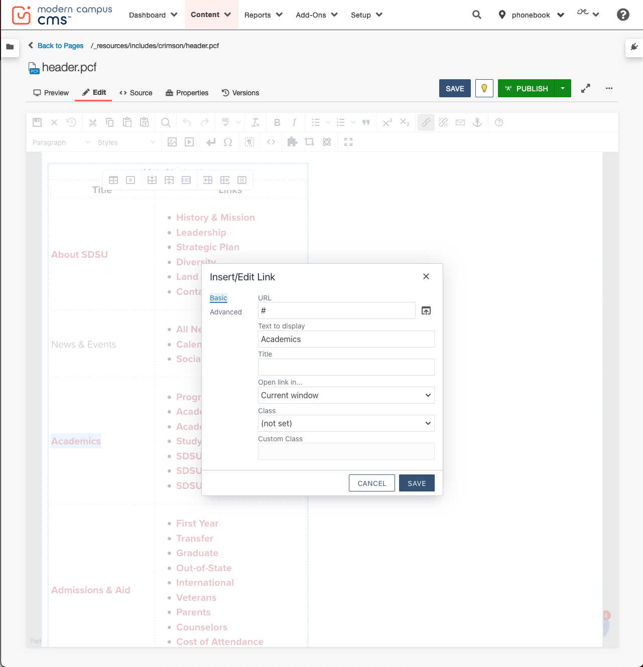The image size is (643, 667).
Task: Click the page SAVE button near Publish
Action: (455, 88)
